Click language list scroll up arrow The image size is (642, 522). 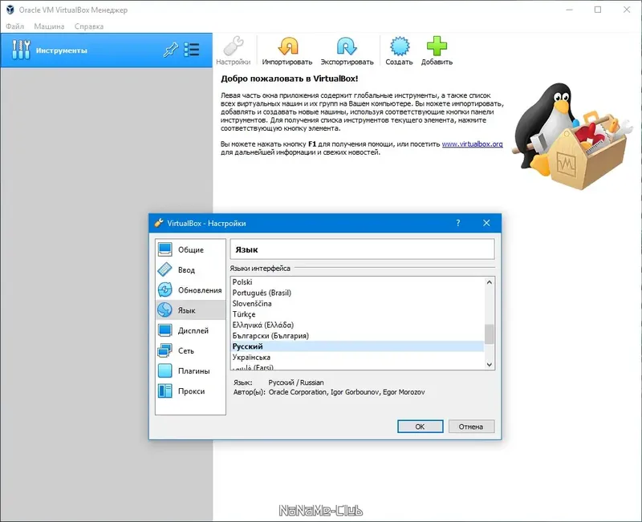pos(490,282)
